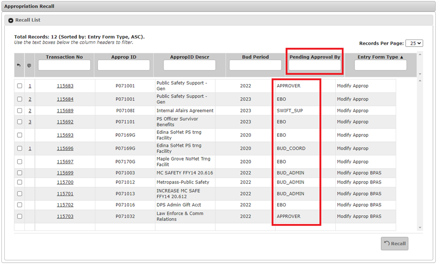This screenshot has height=265, width=440.
Task: Tick the checkbox for transaction 115692
Action: (x=19, y=122)
